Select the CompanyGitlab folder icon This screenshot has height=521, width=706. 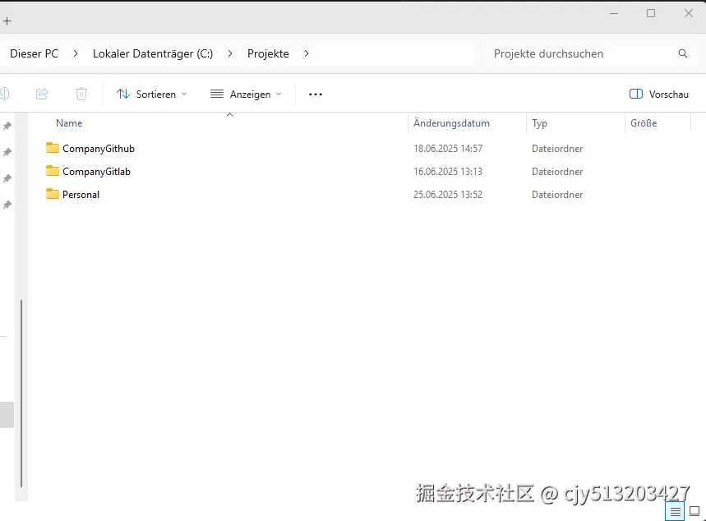pos(53,171)
